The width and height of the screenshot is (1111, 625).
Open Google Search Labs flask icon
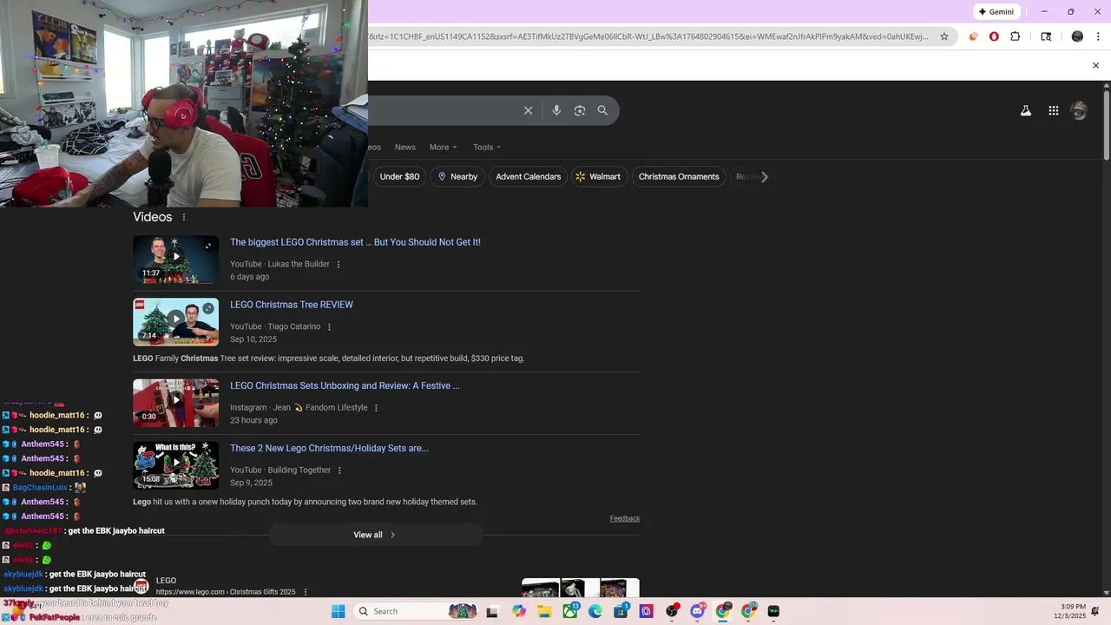(x=1026, y=110)
